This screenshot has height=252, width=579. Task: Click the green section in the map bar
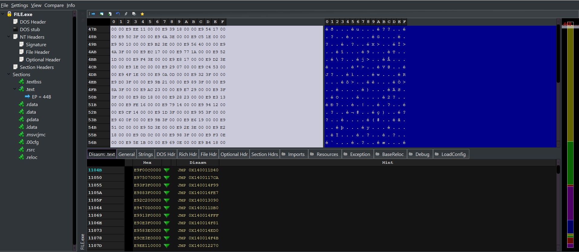570,163
